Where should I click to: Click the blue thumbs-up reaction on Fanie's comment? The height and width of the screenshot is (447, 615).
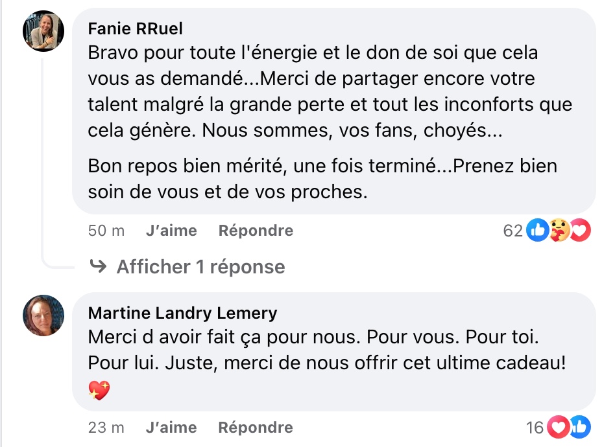pyautogui.click(x=537, y=230)
